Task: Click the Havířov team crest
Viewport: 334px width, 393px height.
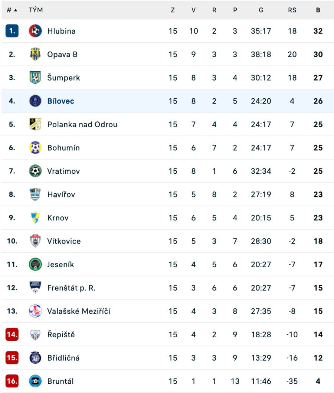Action: pyautogui.click(x=35, y=194)
